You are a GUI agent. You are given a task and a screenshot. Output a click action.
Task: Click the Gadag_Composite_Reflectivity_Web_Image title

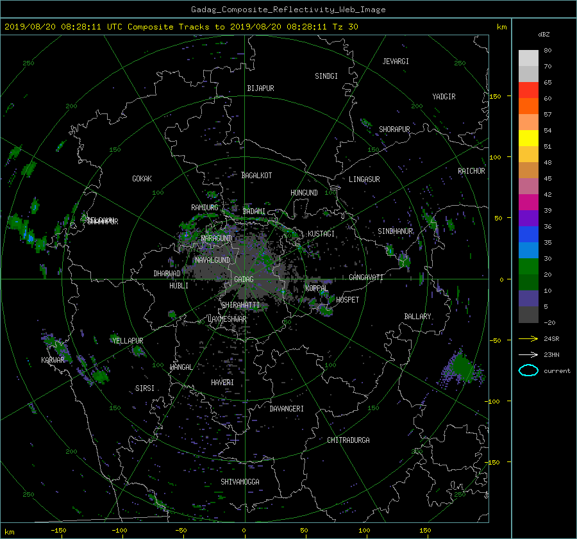(288, 10)
